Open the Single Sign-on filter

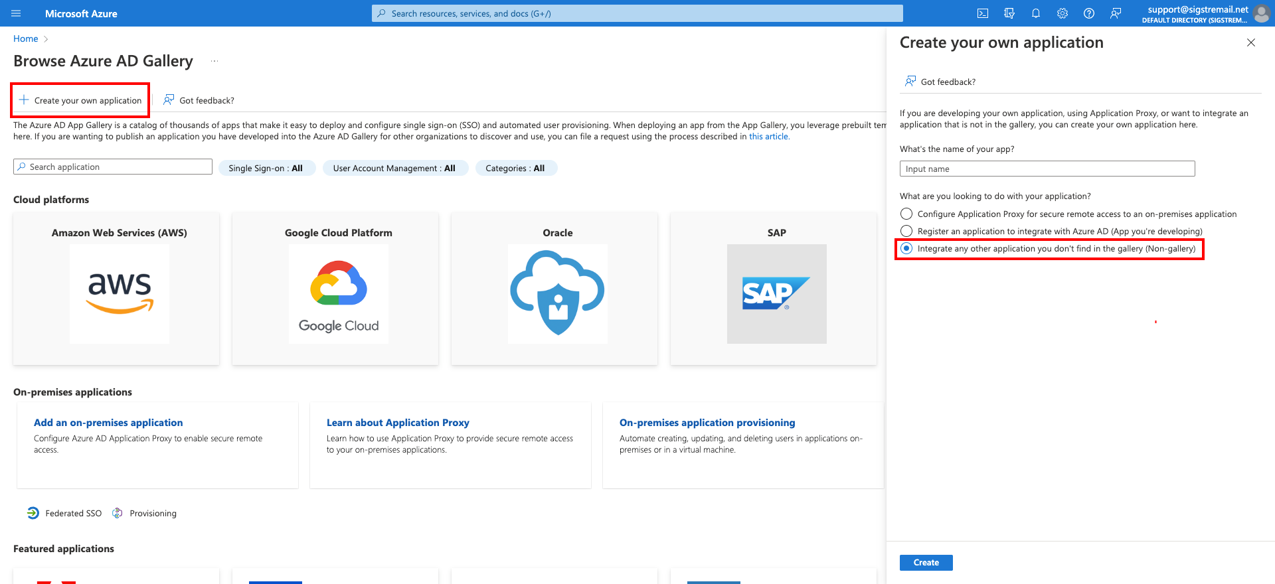click(x=266, y=168)
